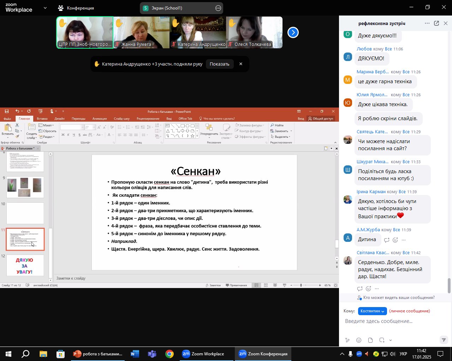Expand the Выделить select dropdown

281,137
